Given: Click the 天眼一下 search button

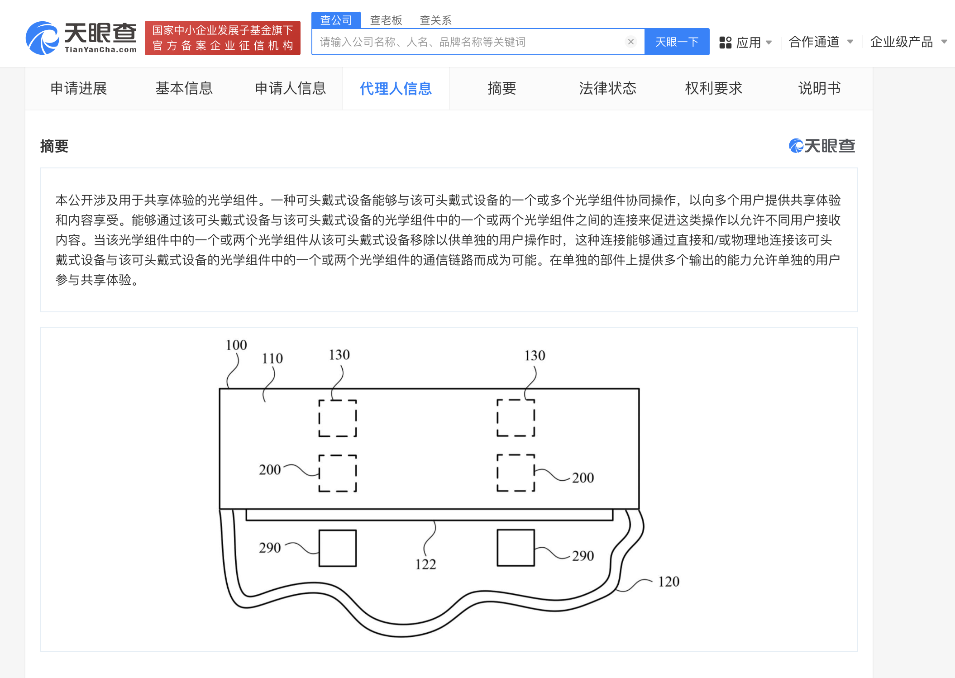Looking at the screenshot, I should [677, 42].
